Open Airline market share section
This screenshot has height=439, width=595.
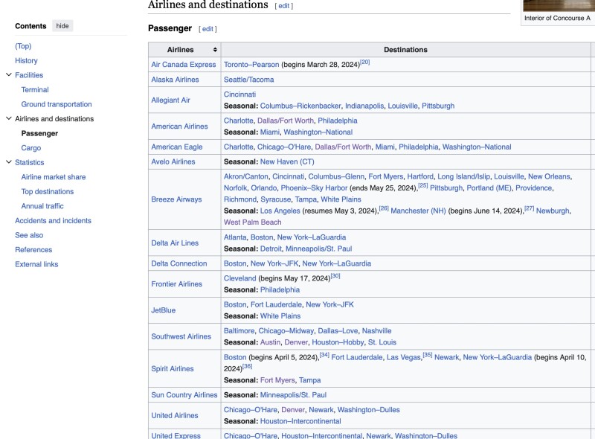(54, 177)
